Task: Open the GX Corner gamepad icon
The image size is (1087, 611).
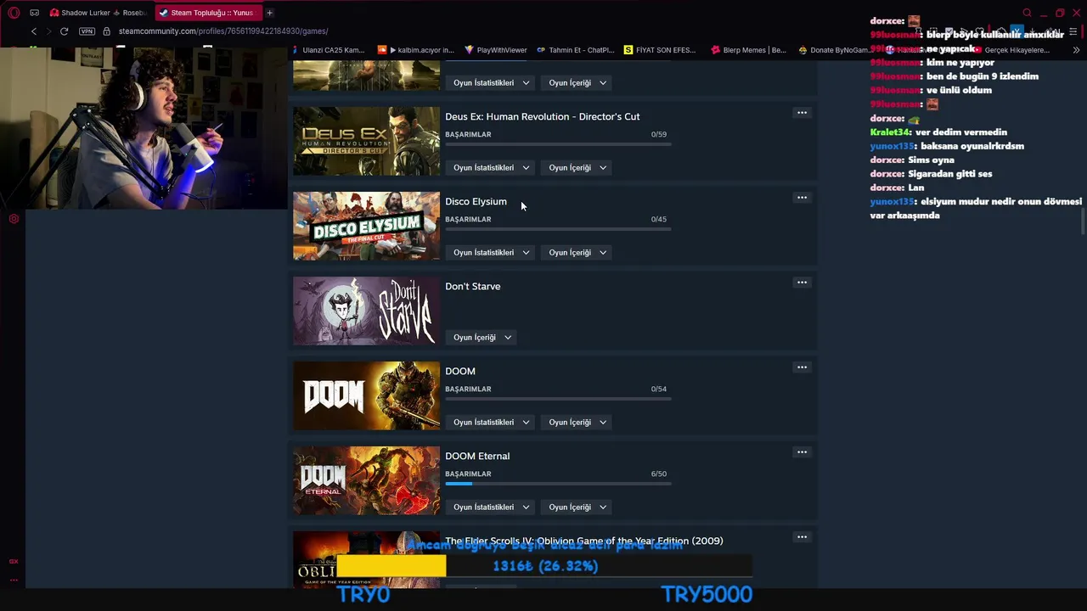Action: (34, 13)
